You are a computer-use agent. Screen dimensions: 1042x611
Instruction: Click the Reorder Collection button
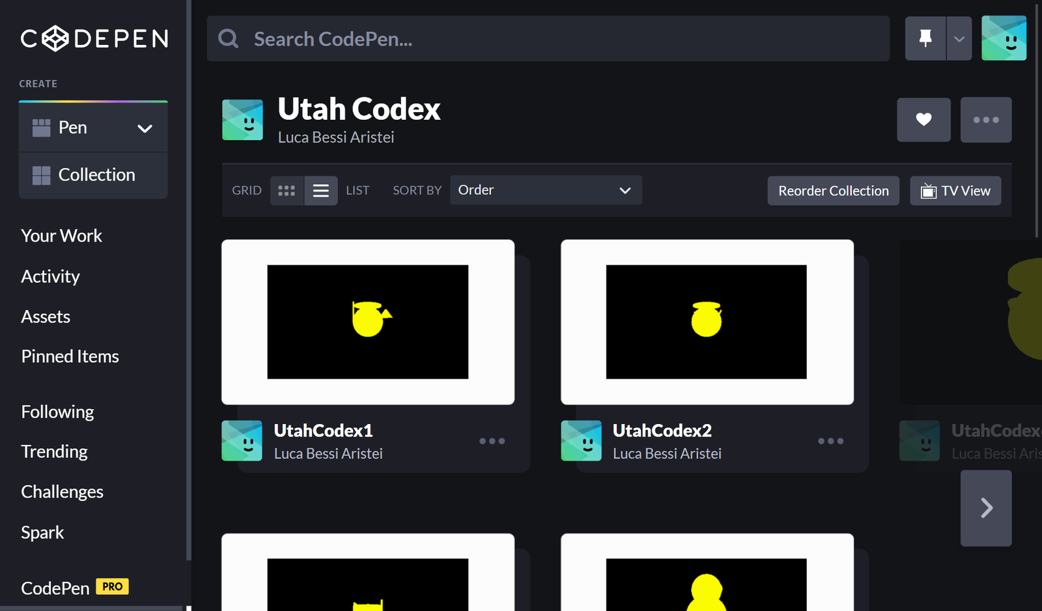(x=833, y=191)
